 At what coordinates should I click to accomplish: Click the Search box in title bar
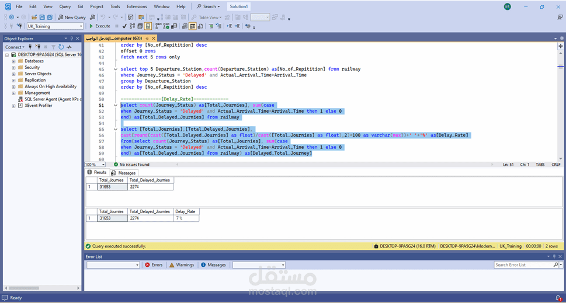coord(209,6)
